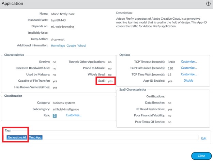Click the Poor Terms Of Service value

pos(169,122)
